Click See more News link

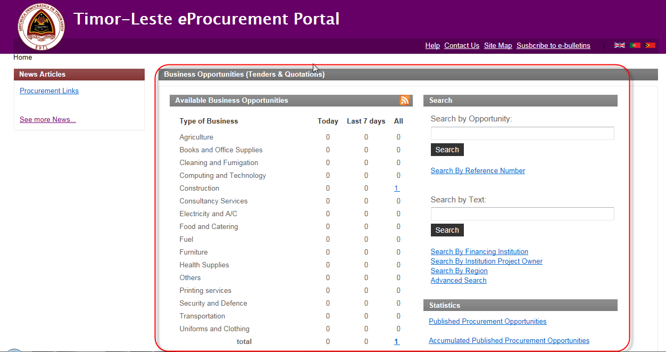48,120
